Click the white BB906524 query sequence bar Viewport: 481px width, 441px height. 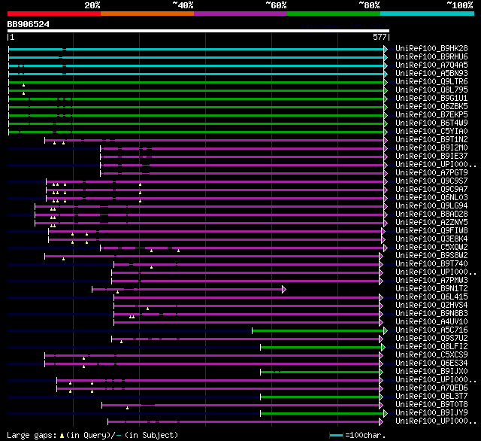[198, 31]
